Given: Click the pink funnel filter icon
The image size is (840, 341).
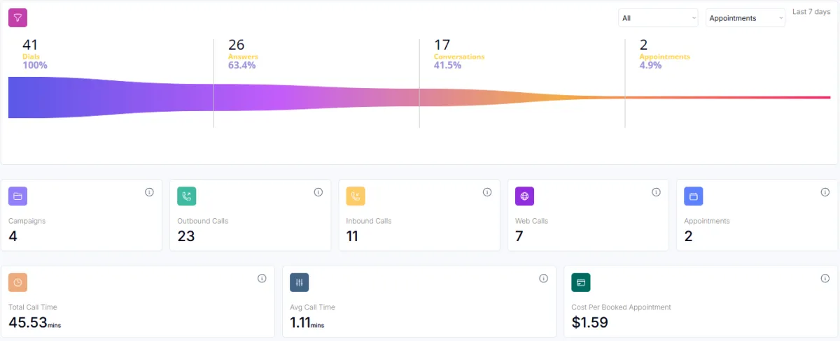Looking at the screenshot, I should coord(18,18).
